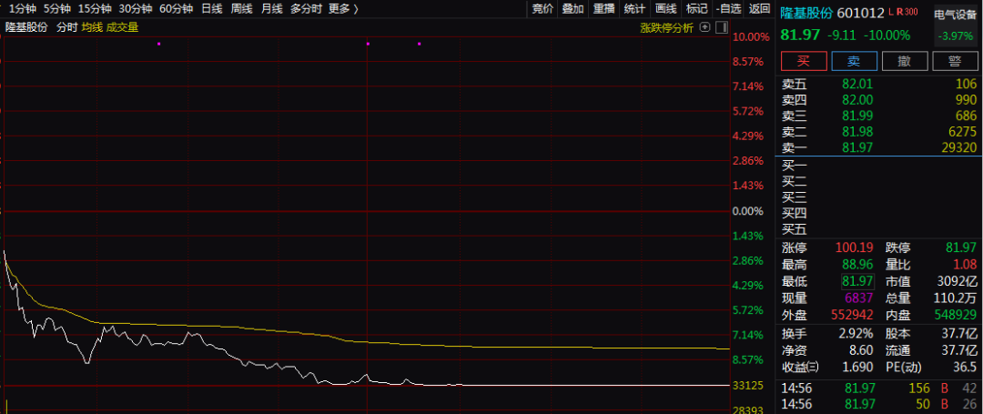
Task: Click the 叠加 overlay toolbar item
Action: tap(573, 9)
